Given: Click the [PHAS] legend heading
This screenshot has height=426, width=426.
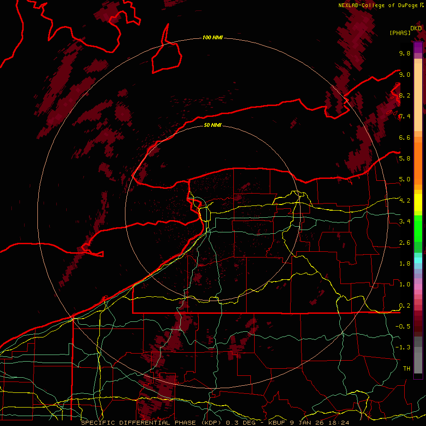Looking at the screenshot, I should 399,33.
